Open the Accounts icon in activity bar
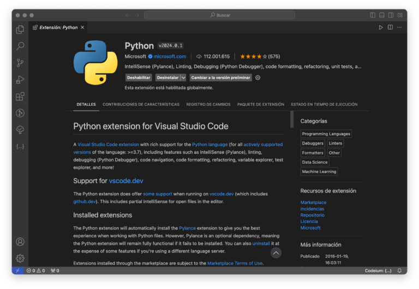This screenshot has height=289, width=419. pos(20,242)
